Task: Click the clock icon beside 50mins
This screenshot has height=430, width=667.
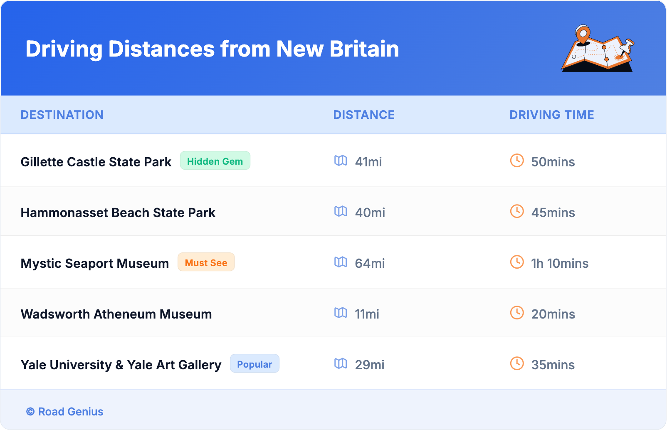Action: click(517, 161)
